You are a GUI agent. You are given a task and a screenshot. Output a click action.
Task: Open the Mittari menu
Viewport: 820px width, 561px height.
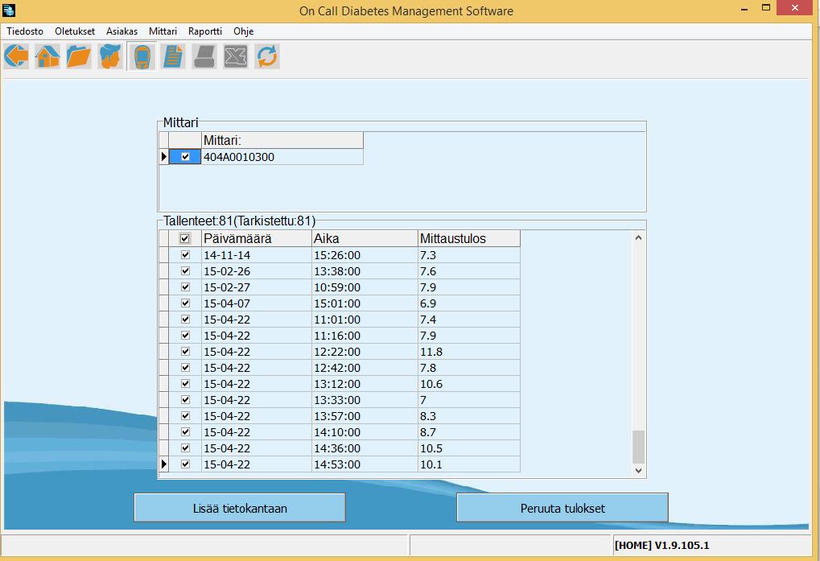click(163, 31)
